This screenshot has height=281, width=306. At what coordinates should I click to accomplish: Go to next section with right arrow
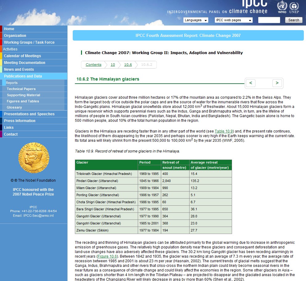[x=277, y=83]
